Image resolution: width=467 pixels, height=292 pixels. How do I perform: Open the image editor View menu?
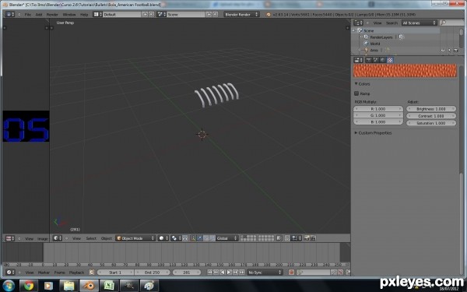click(x=29, y=239)
